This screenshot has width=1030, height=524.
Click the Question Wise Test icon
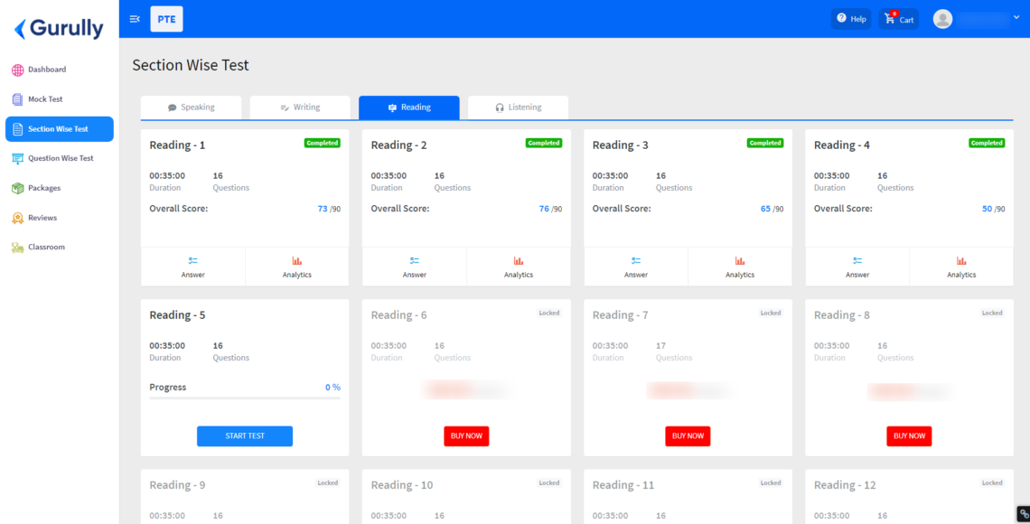pyautogui.click(x=18, y=158)
